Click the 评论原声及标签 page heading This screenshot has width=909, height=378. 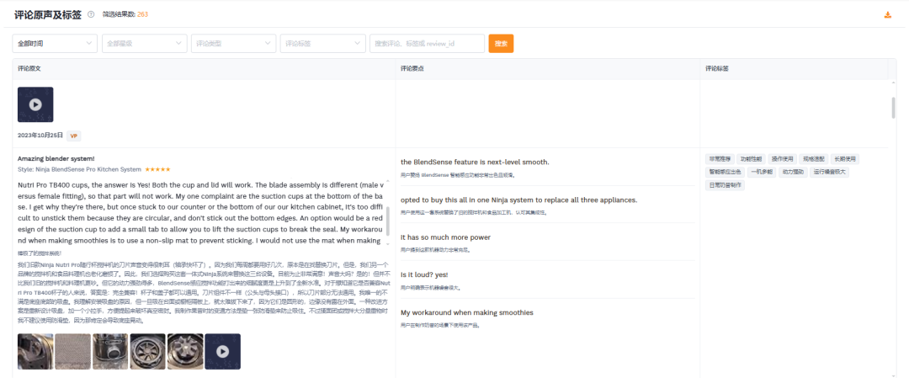point(47,14)
